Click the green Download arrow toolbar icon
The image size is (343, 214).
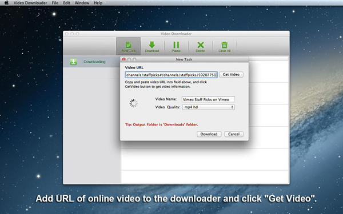coord(152,46)
